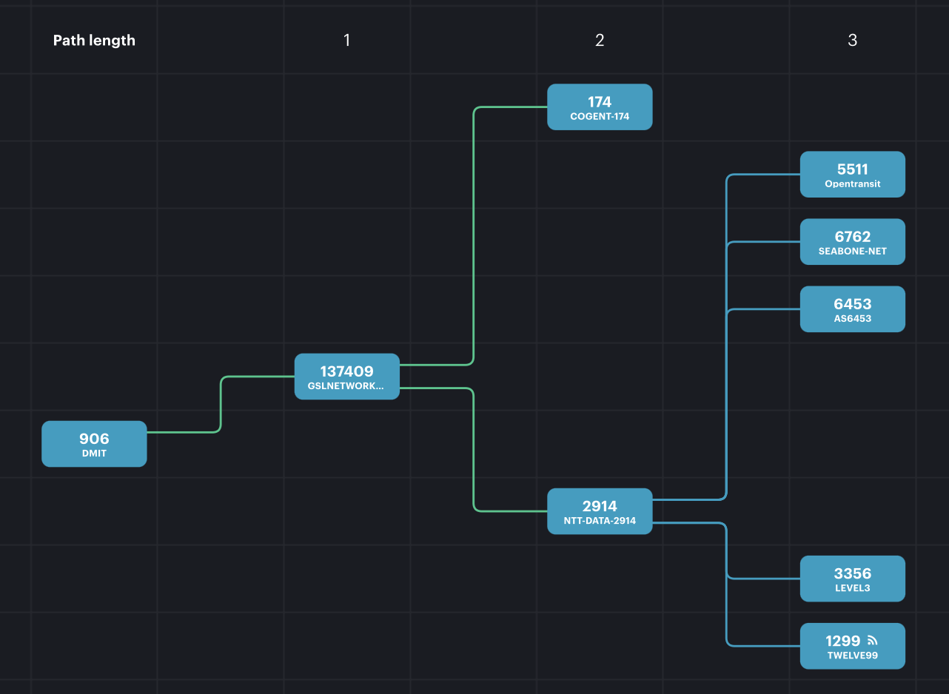Click path length column header "1"

coord(347,40)
